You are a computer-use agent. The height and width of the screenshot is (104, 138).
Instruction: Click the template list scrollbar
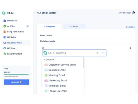[x=84, y=62]
